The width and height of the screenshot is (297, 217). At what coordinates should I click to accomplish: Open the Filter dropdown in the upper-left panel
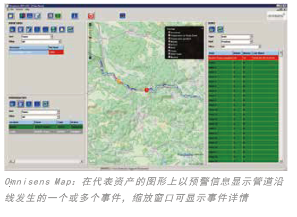[41, 41]
